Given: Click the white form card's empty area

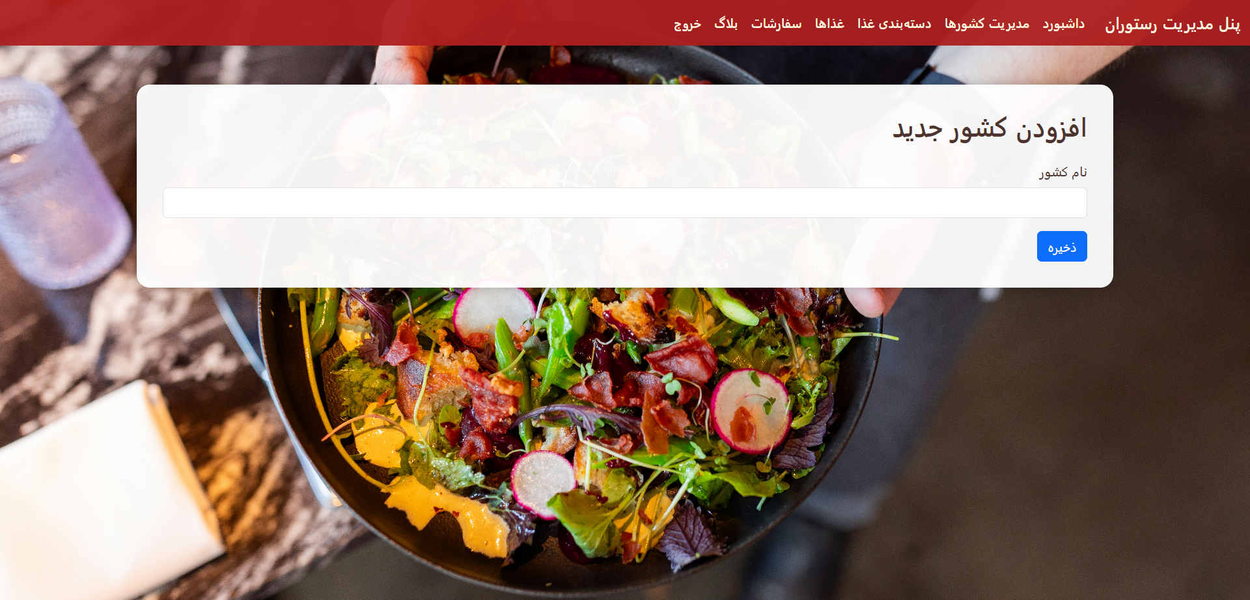Looking at the screenshot, I should (521, 254).
